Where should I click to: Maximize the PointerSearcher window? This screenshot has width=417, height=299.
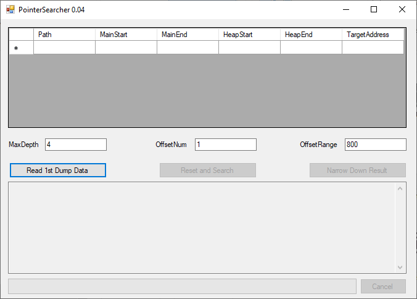(374, 9)
